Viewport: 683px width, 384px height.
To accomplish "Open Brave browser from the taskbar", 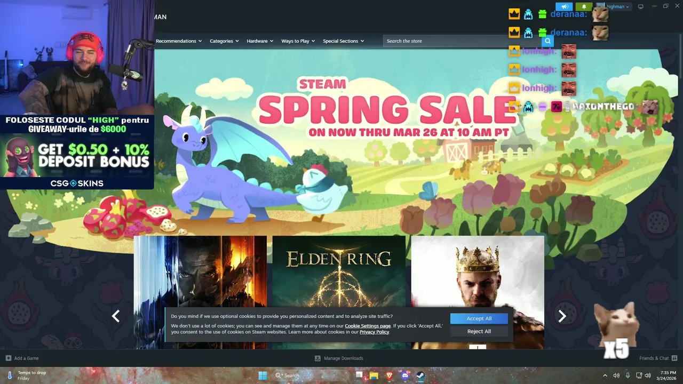I will 389,375.
